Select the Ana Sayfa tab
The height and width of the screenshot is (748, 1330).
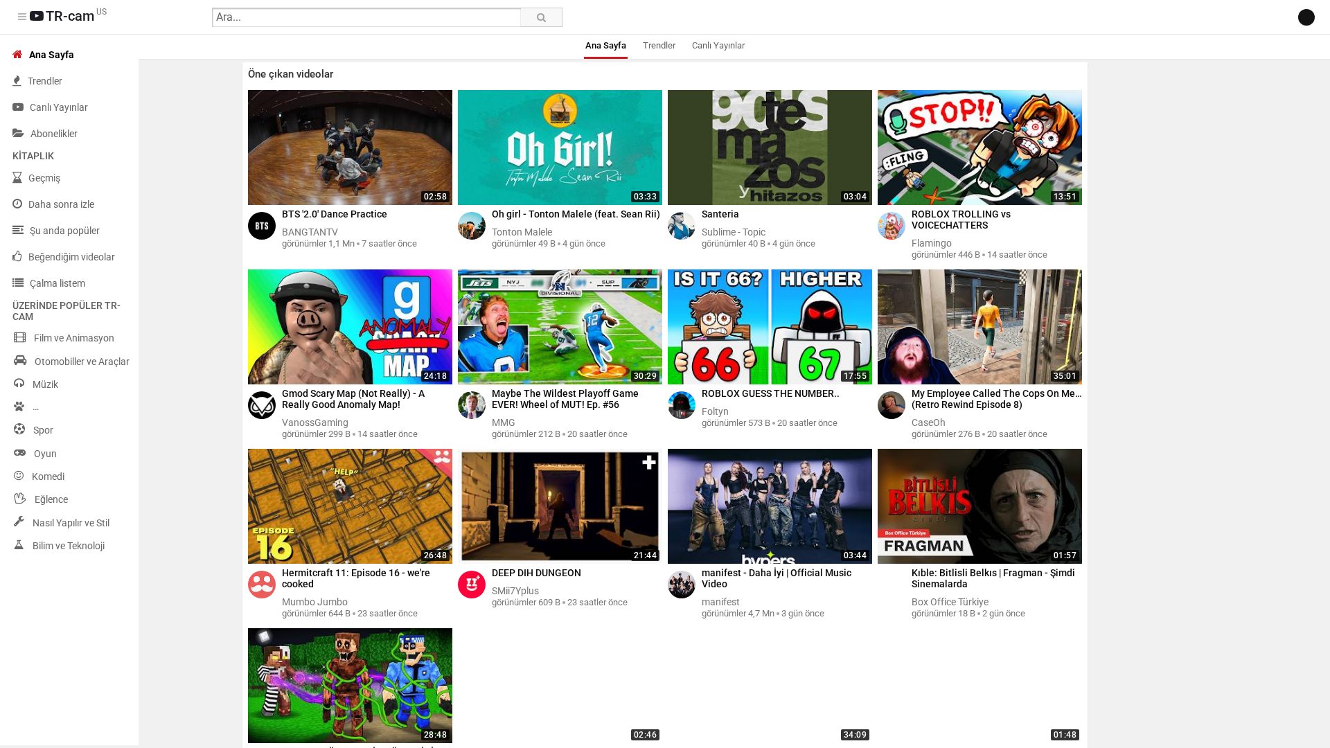[605, 46]
